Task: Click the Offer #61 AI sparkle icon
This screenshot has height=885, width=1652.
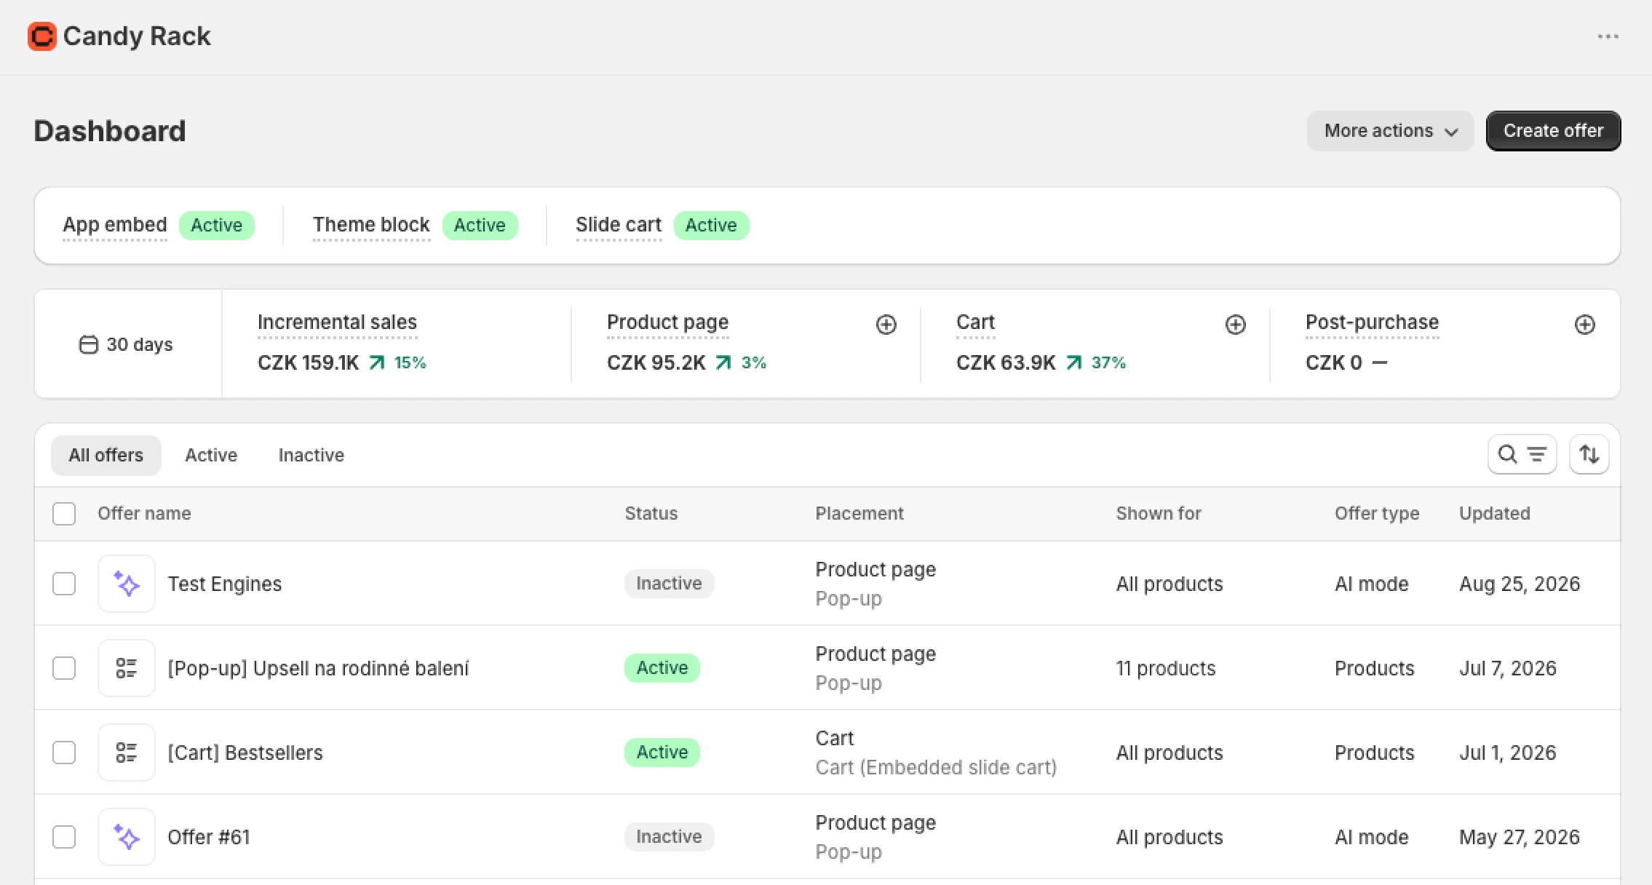Action: pos(127,837)
